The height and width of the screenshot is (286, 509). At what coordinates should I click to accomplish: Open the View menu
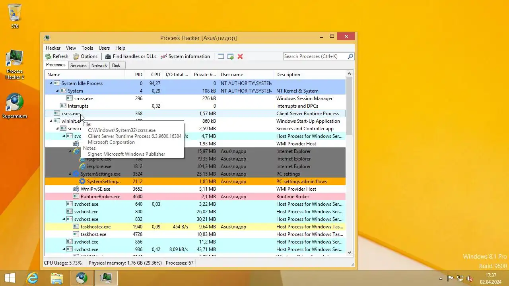tap(71, 48)
